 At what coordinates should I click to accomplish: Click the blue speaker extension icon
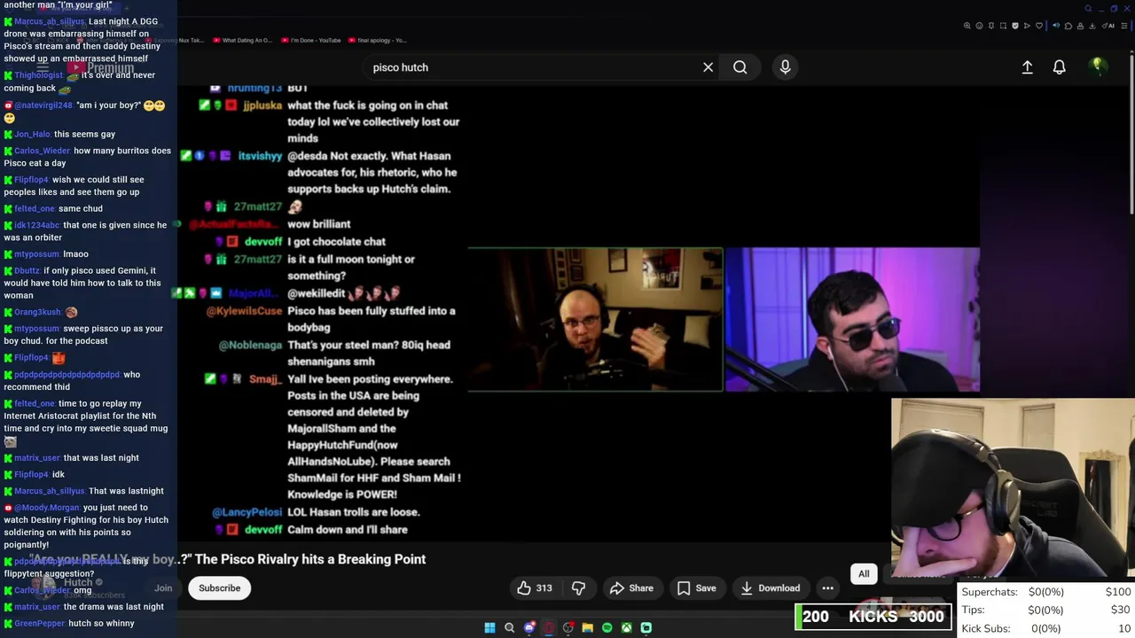1056,26
